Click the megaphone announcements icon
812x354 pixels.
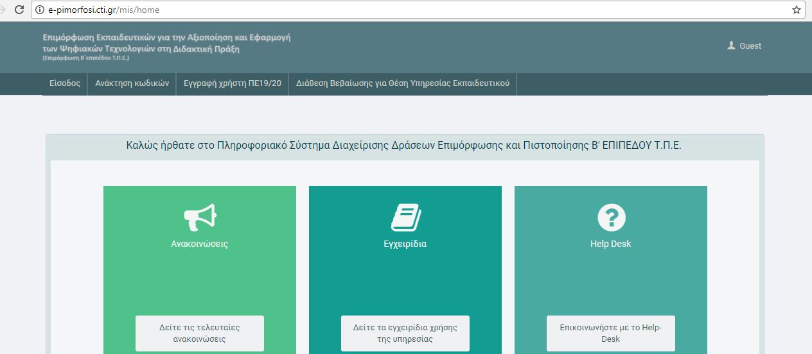(x=200, y=217)
